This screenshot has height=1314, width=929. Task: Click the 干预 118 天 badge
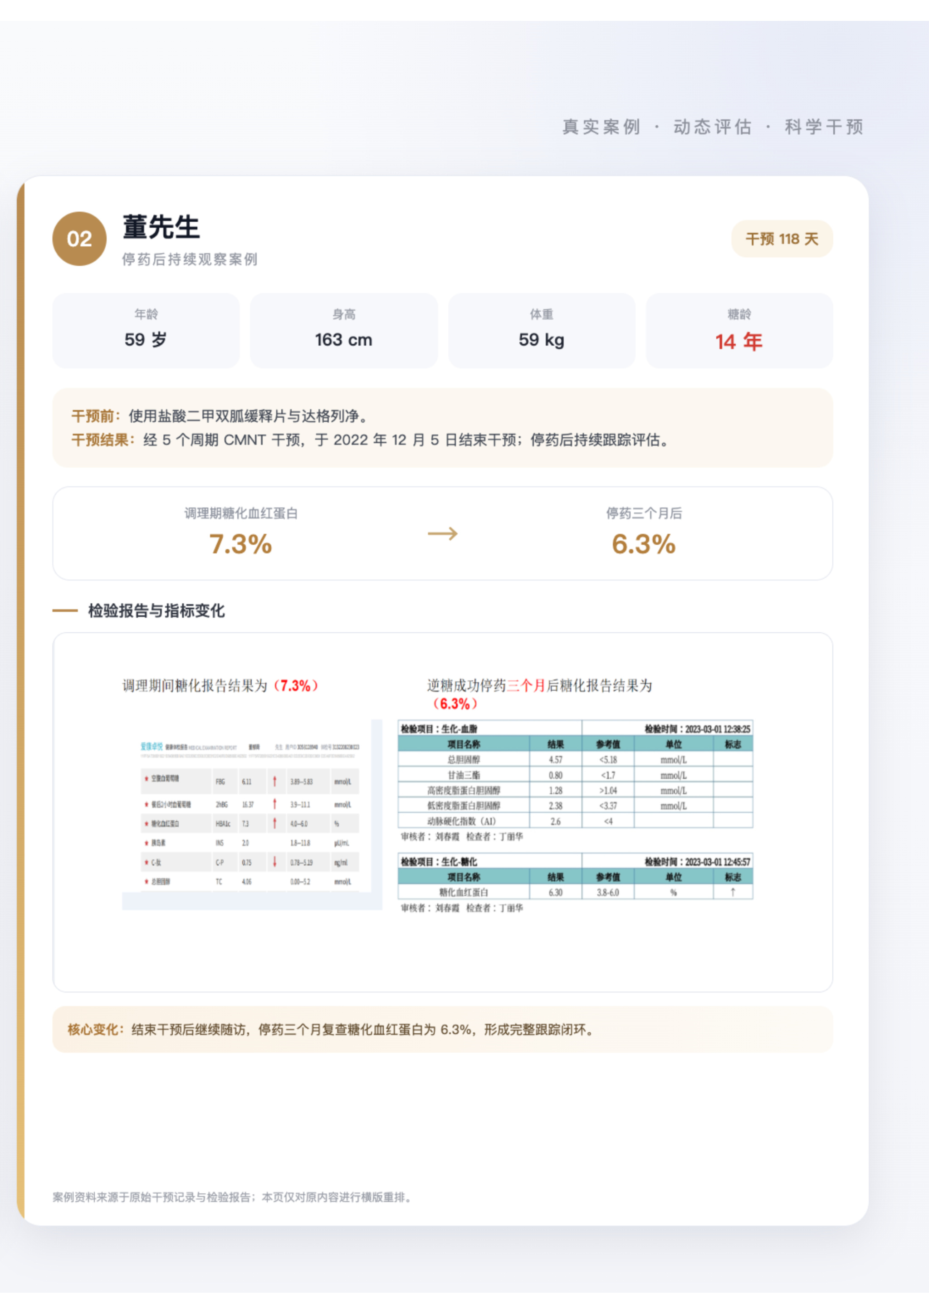[781, 239]
